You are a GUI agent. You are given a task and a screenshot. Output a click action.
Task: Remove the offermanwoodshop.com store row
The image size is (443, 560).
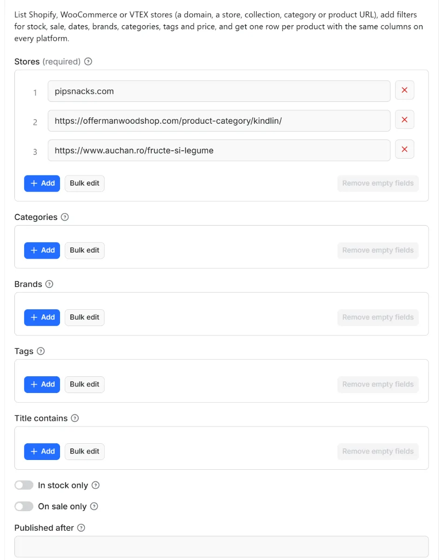(x=404, y=120)
